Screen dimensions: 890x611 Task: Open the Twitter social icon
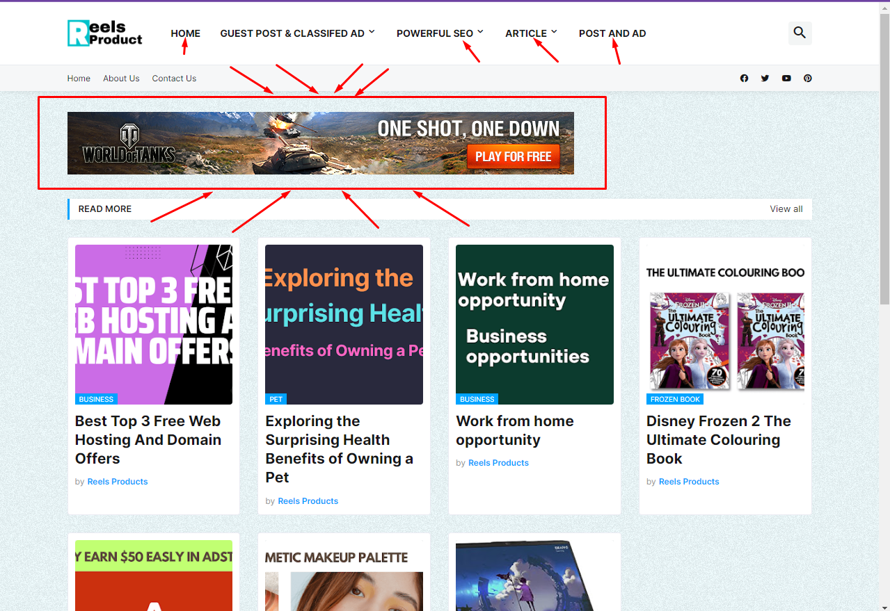click(x=765, y=79)
